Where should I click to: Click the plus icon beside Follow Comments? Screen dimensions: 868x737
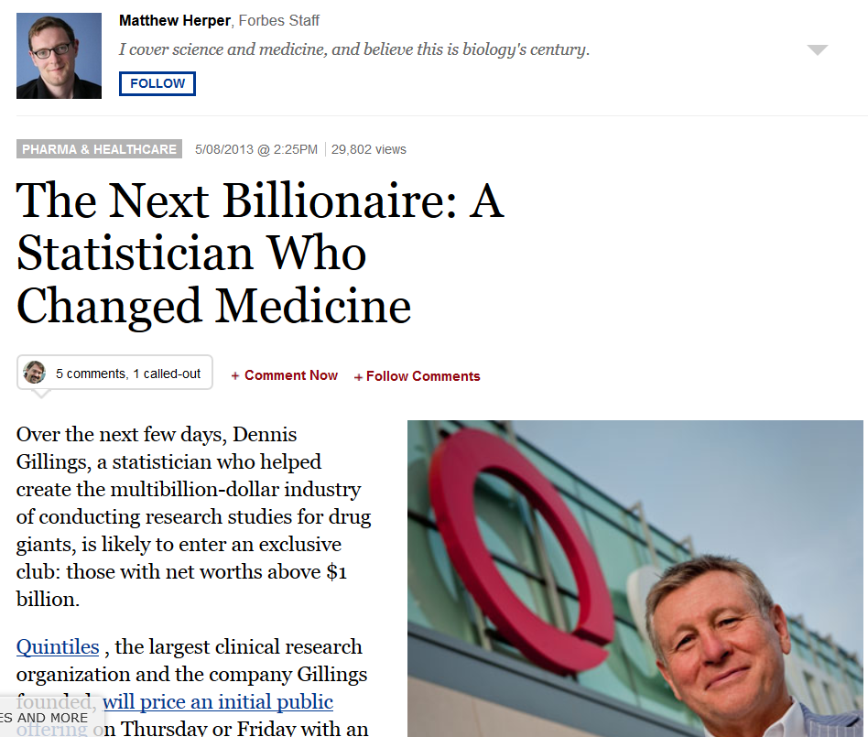(358, 377)
